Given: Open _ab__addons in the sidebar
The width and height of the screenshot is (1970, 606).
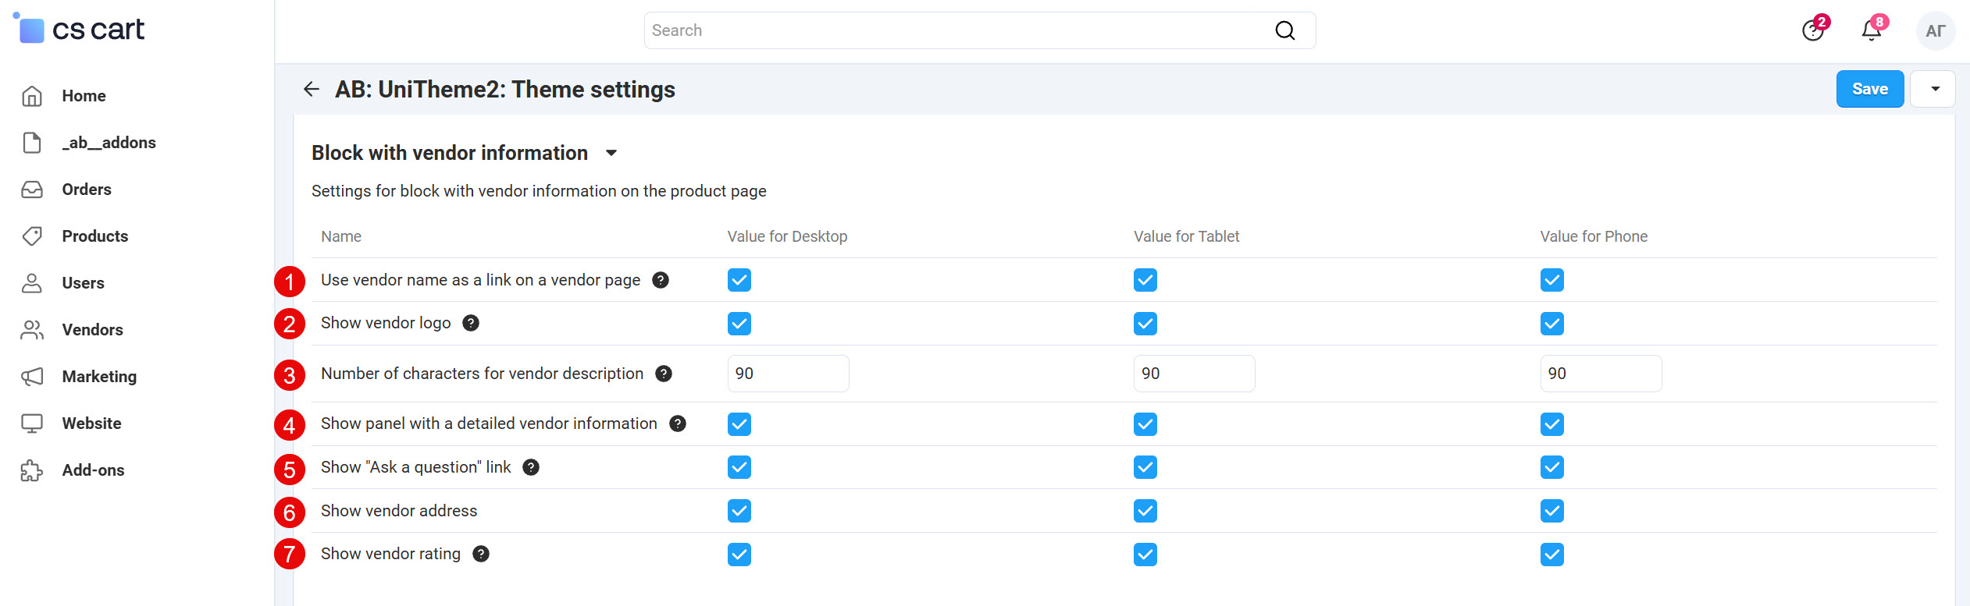Looking at the screenshot, I should tap(109, 143).
